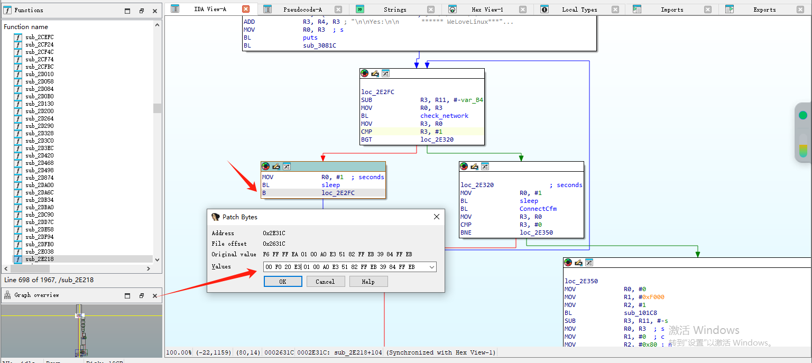
Task: Set node color for loc_2E350 block
Action: (568, 263)
